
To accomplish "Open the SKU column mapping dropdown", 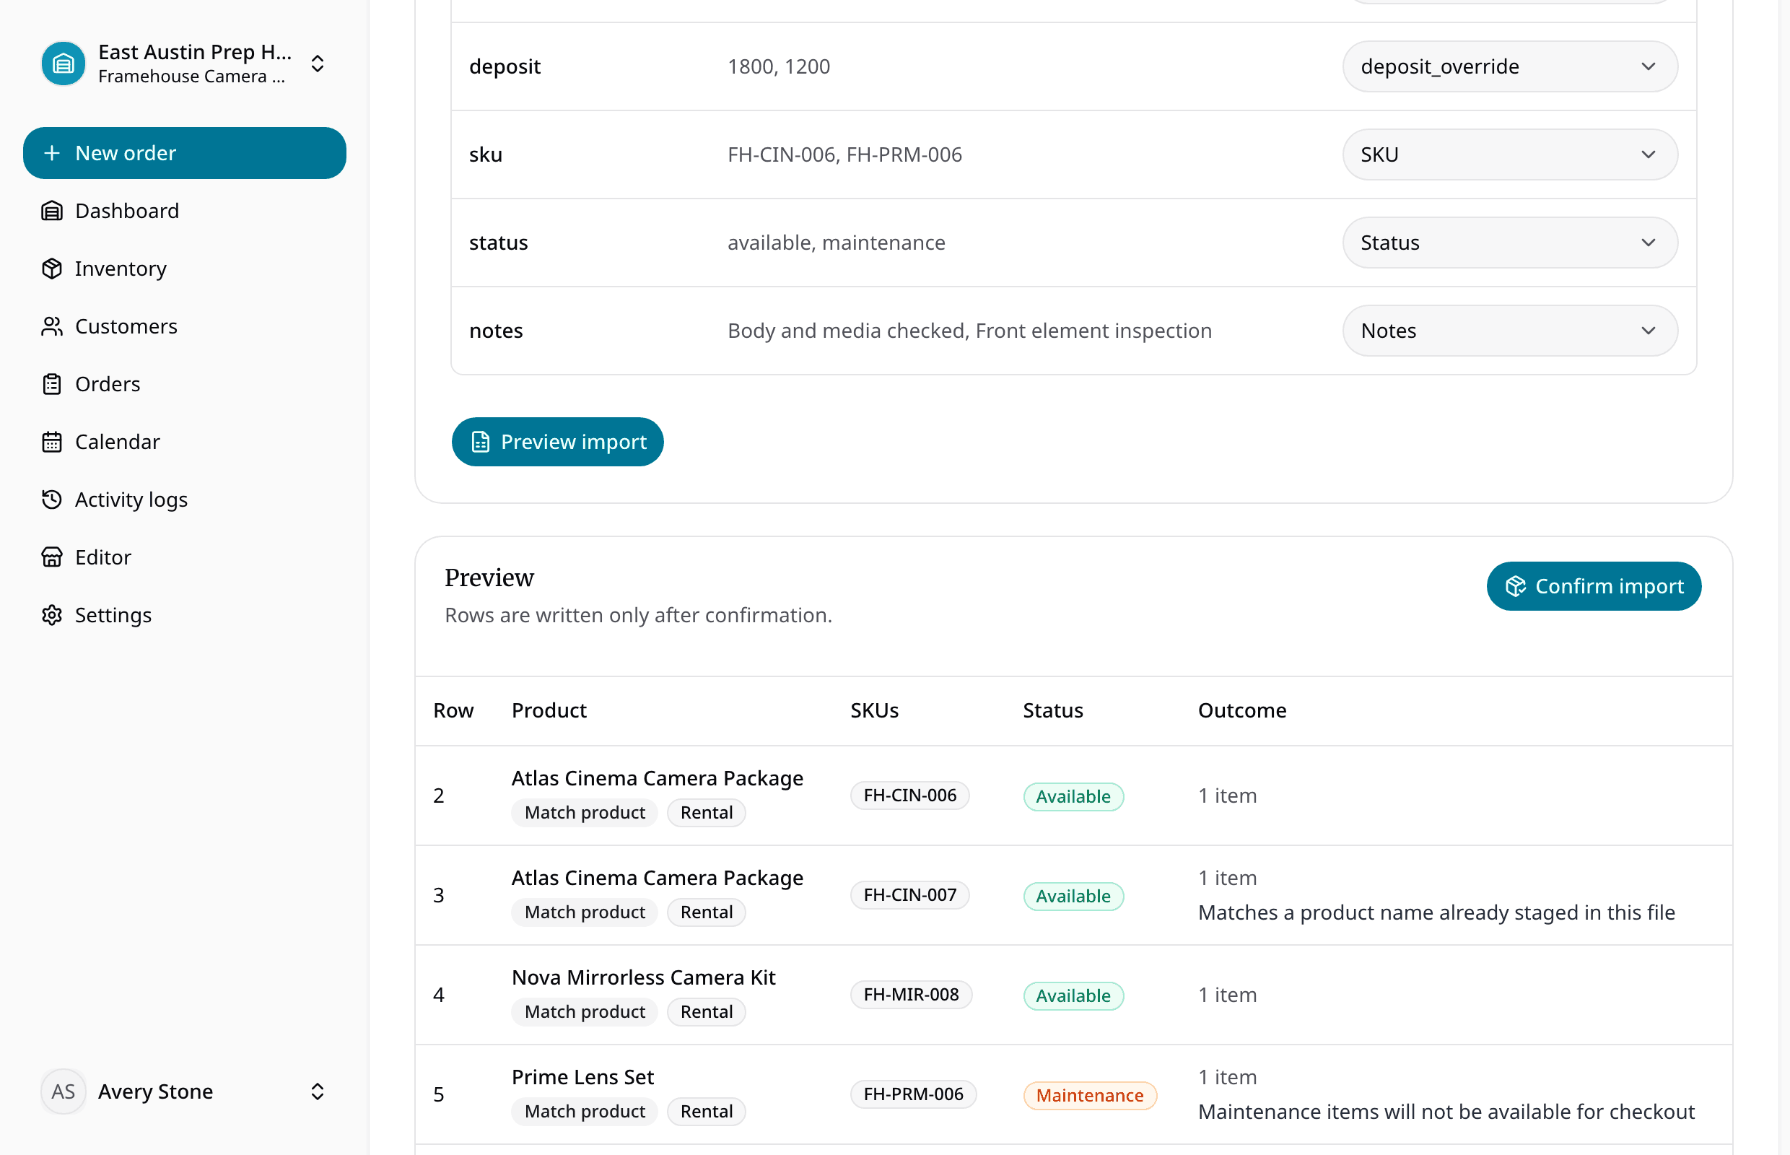I will tap(1509, 154).
